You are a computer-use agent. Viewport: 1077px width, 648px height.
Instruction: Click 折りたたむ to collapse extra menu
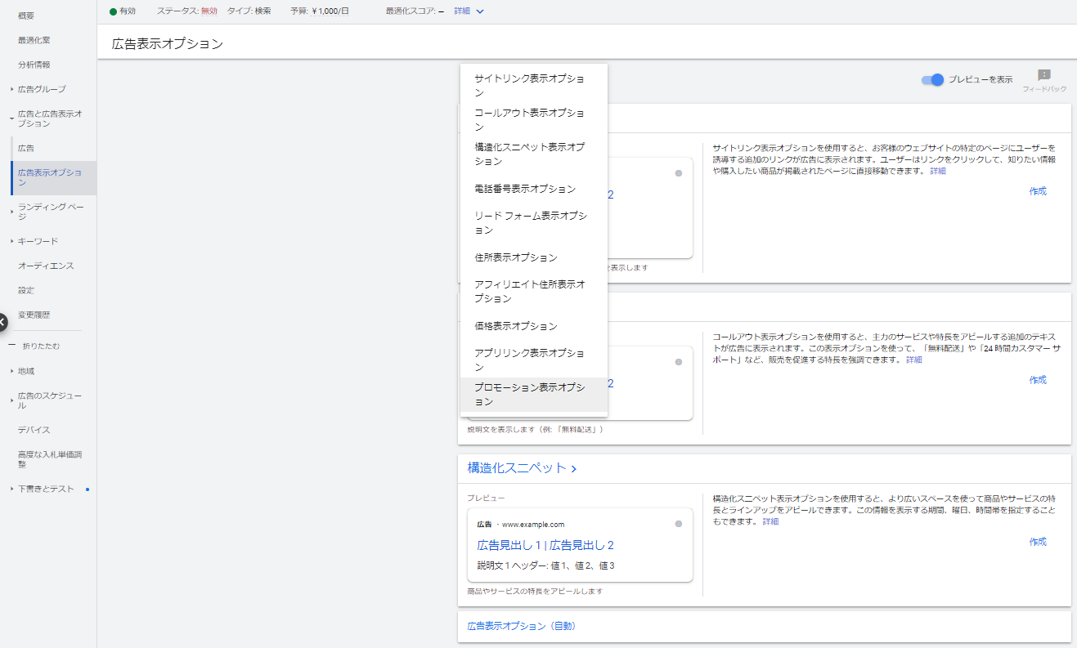pos(40,346)
